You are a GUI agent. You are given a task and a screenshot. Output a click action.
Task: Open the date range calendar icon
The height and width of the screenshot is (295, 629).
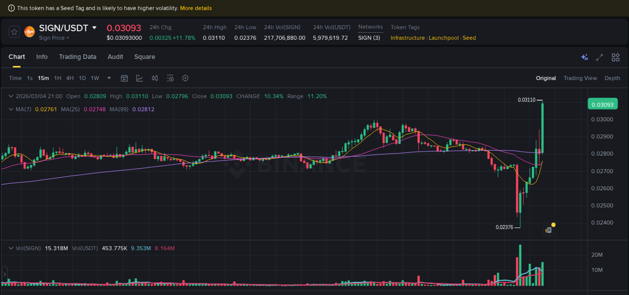124,78
